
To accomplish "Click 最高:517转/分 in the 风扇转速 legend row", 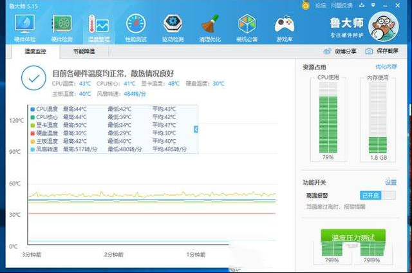I will [80, 149].
